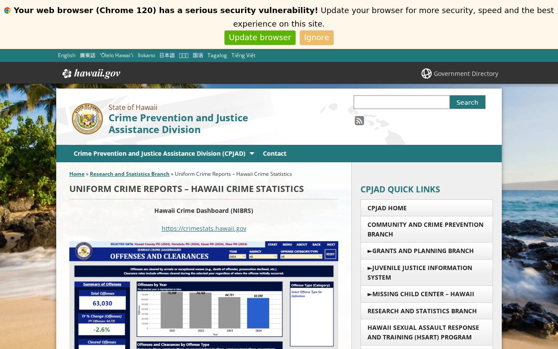Switch language to Tiếng Việt
The height and width of the screenshot is (349, 558).
tap(243, 55)
